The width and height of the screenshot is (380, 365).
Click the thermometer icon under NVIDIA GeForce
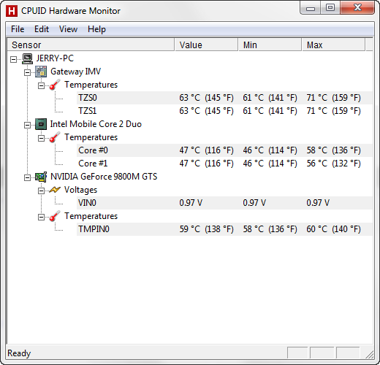[x=55, y=216]
